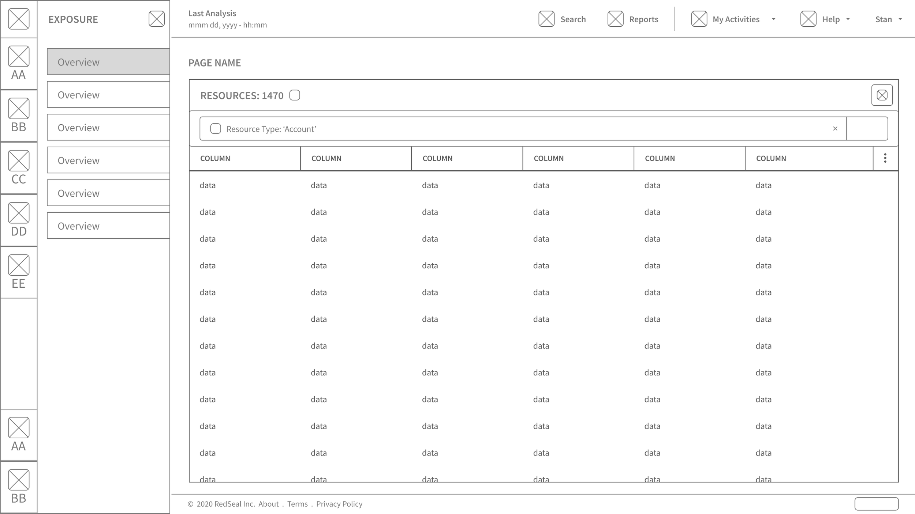
Task: Open table options three-dot menu
Action: pos(885,158)
